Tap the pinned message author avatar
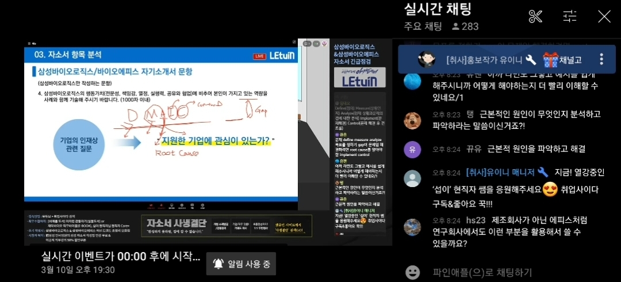 (x=427, y=59)
